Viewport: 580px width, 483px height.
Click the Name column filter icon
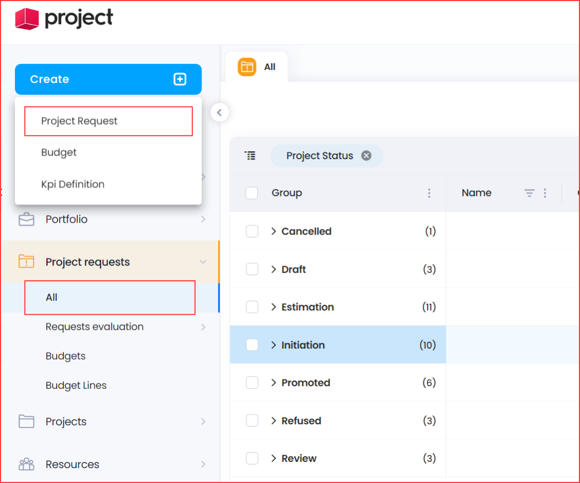(529, 193)
